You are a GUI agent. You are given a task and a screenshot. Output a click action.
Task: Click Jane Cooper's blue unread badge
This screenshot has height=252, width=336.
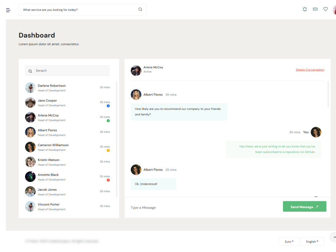[x=108, y=106]
